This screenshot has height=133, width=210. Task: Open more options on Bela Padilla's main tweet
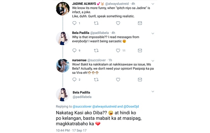[153, 92]
